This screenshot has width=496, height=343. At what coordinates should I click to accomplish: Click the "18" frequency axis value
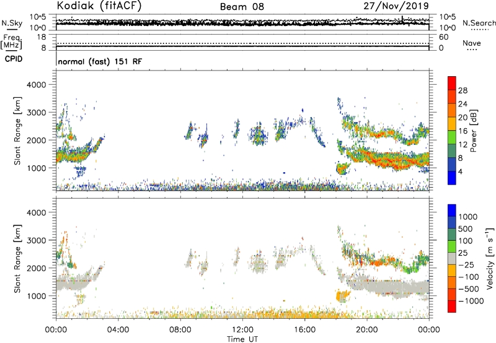(x=42, y=37)
